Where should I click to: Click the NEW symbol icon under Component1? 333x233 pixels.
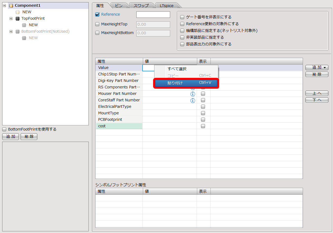(18, 12)
